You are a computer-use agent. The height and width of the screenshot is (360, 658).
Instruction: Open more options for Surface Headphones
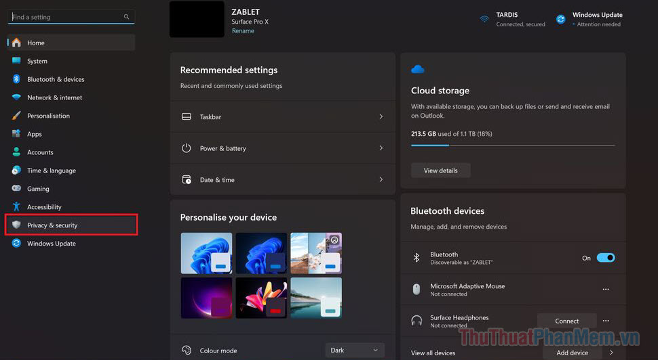(606, 321)
